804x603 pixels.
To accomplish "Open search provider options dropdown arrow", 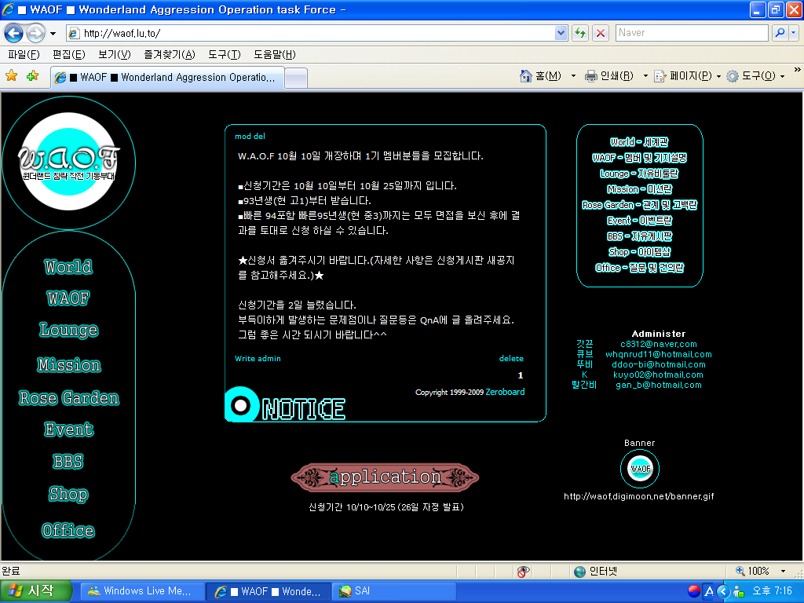I will click(x=793, y=33).
